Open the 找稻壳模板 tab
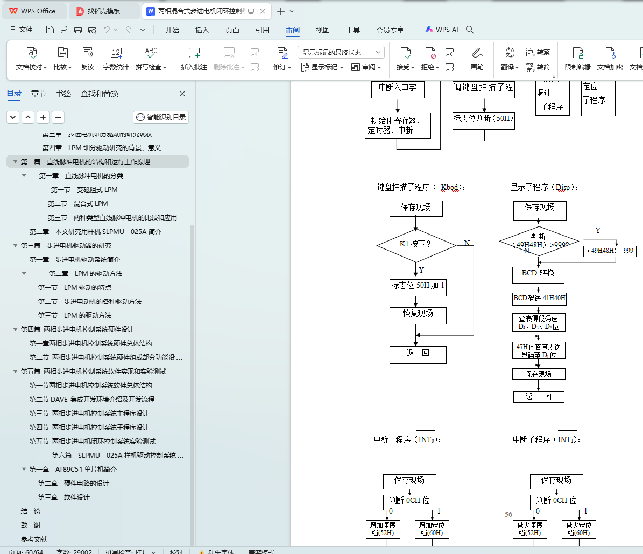 click(103, 11)
